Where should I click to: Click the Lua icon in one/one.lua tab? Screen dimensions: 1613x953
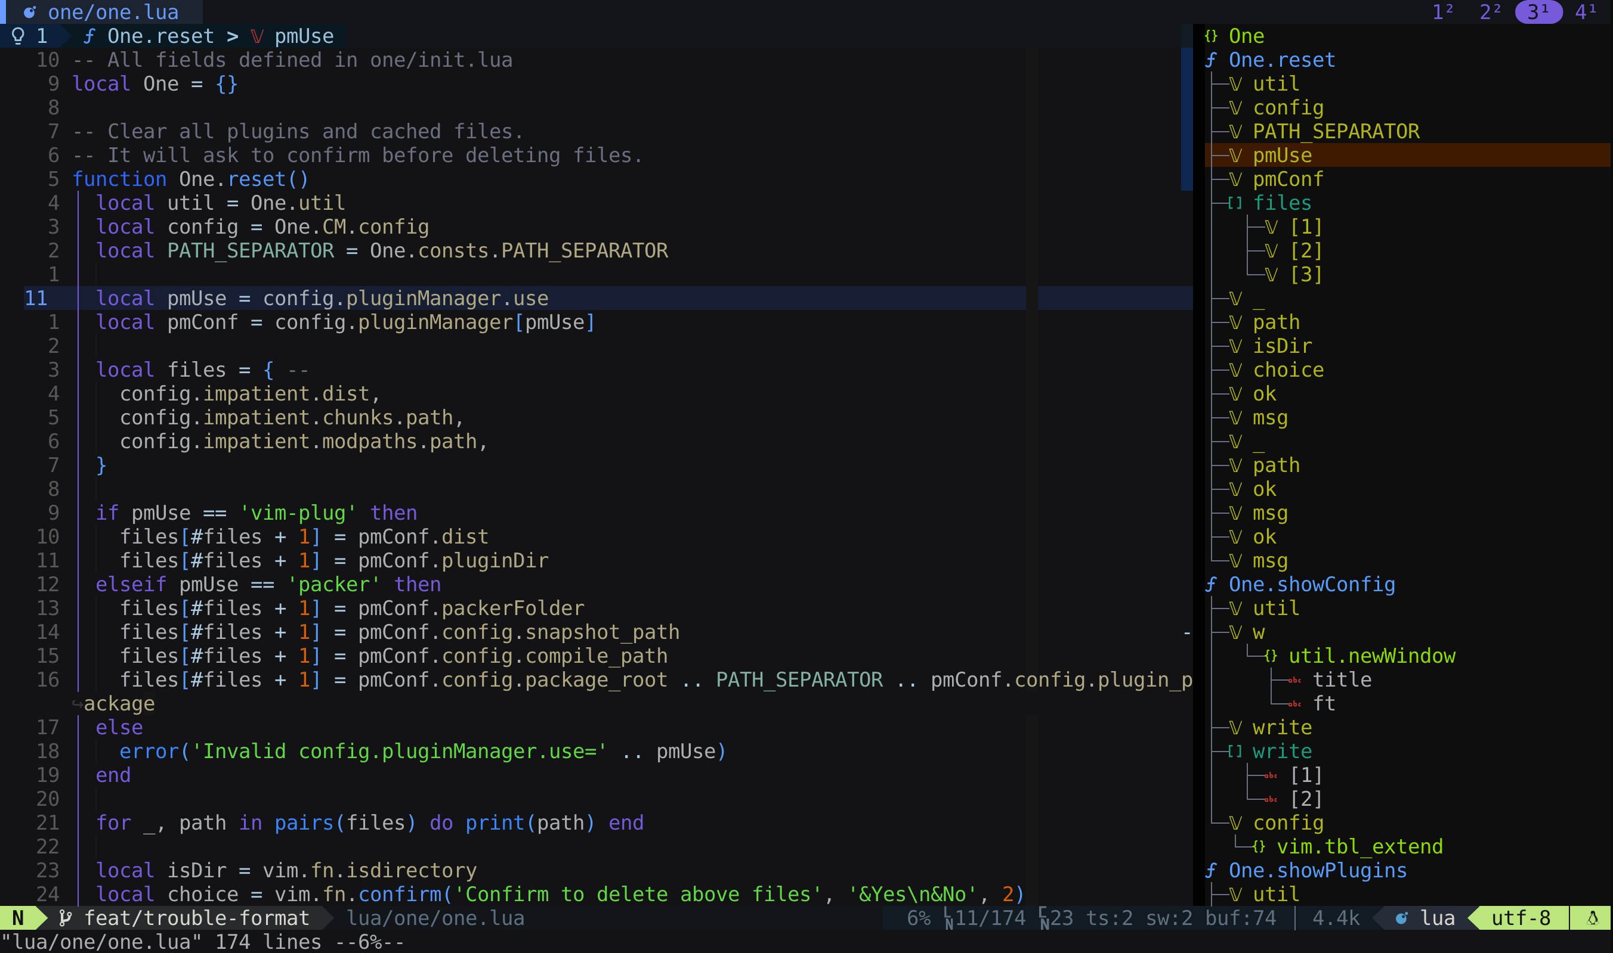click(30, 12)
